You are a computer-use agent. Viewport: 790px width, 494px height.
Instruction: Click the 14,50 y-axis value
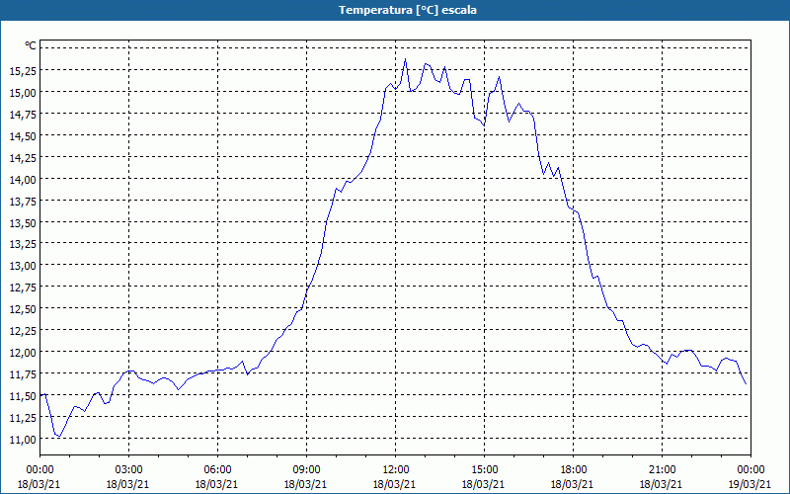pyautogui.click(x=23, y=136)
